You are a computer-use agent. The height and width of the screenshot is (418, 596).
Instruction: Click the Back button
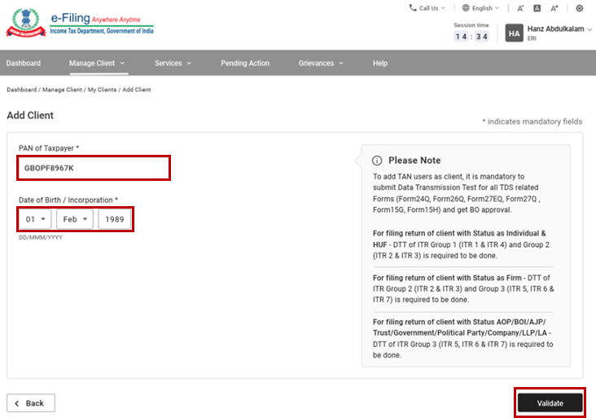click(x=31, y=403)
